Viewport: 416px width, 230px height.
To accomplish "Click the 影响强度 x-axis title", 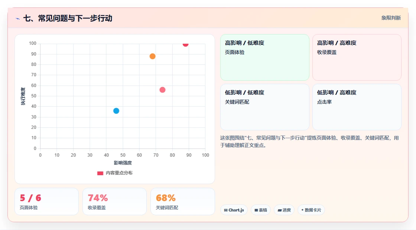I will coord(123,163).
